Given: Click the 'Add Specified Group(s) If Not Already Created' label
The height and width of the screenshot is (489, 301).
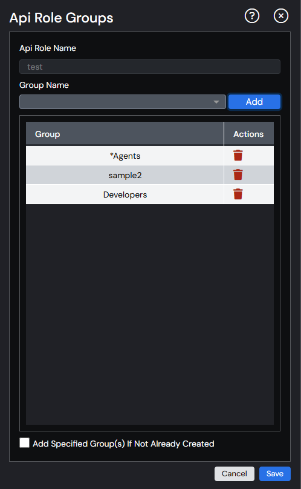Looking at the screenshot, I should click(123, 444).
